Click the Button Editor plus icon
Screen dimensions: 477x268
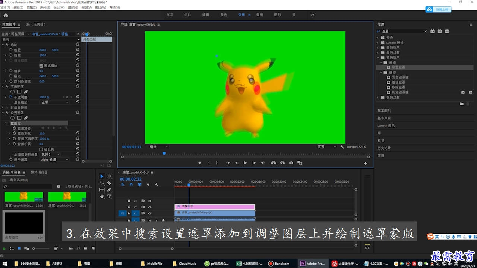point(365,163)
